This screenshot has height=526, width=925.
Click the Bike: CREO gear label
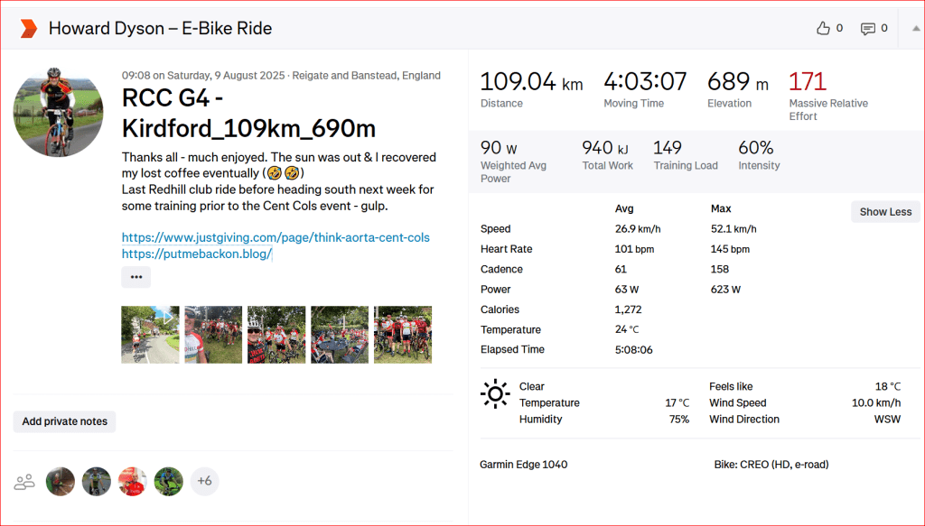[771, 465]
